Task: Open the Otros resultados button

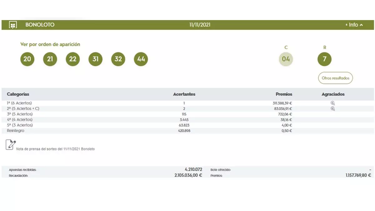Action: coord(335,78)
